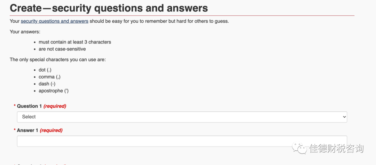Open the security questions and answers link

(x=54, y=21)
